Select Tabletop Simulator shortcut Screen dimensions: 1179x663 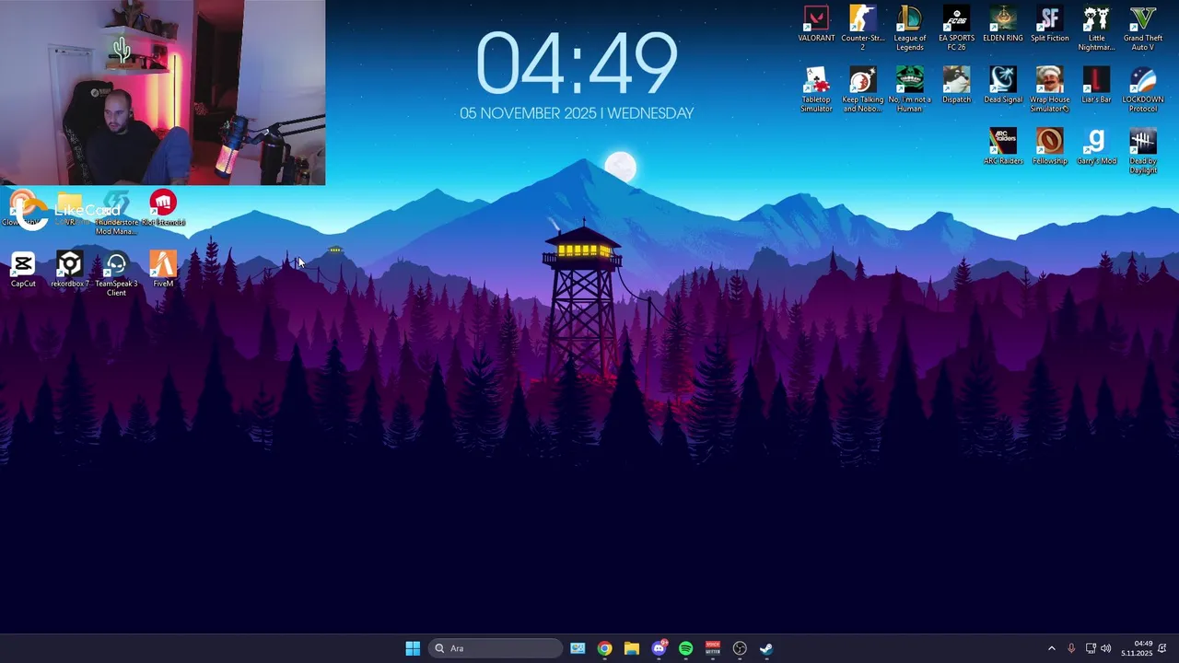[x=816, y=90]
